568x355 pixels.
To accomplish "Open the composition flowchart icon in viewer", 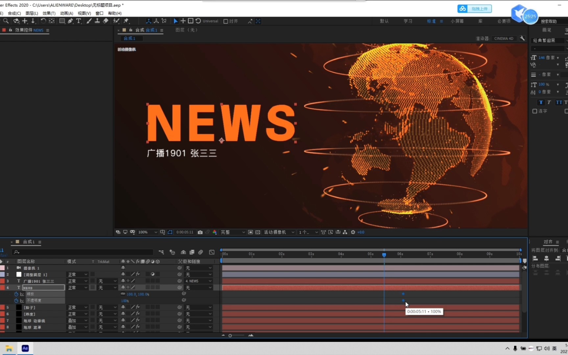I will pyautogui.click(x=345, y=232).
